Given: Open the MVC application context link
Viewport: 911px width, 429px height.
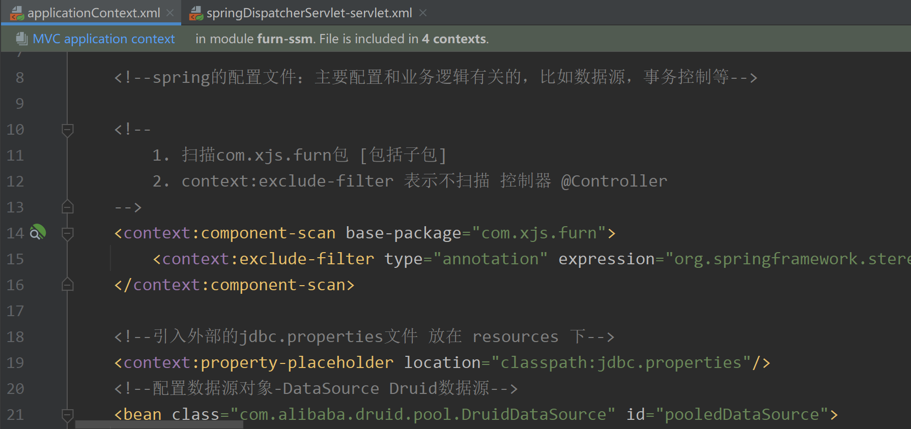Looking at the screenshot, I should 103,39.
